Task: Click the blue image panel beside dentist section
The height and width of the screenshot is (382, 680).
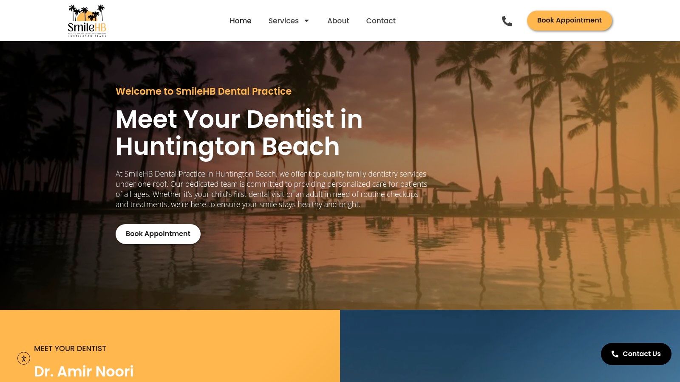Action: click(510, 346)
